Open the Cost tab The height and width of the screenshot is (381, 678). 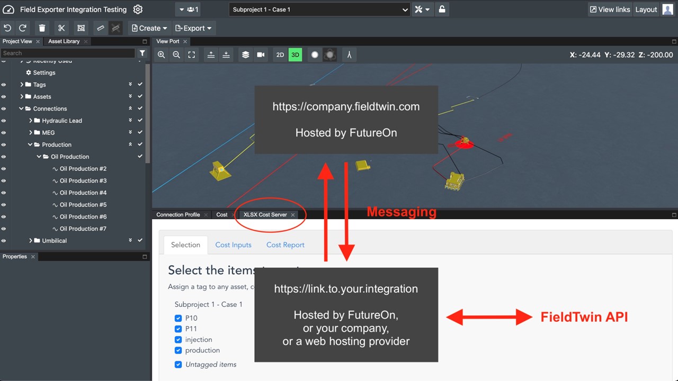(222, 215)
